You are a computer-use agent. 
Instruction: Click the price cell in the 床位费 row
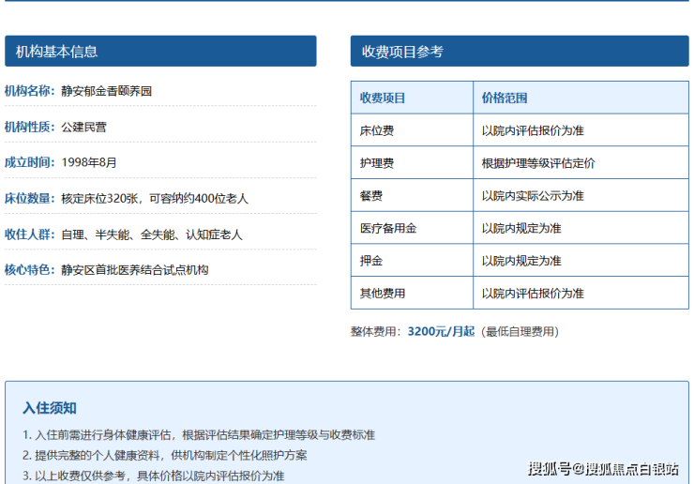point(581,130)
